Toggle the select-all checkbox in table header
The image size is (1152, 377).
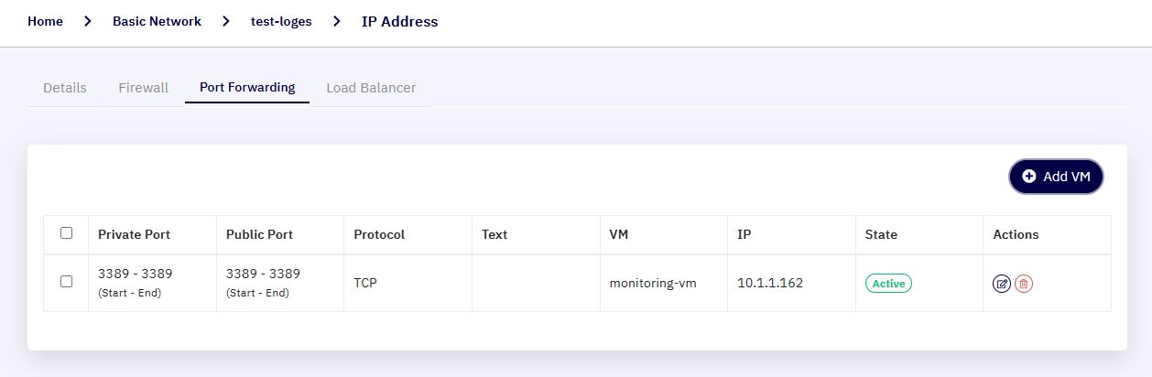[x=66, y=233]
